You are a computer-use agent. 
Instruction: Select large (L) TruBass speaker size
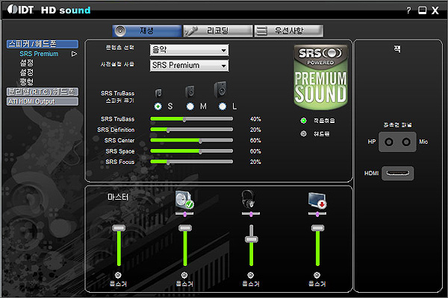(x=223, y=107)
